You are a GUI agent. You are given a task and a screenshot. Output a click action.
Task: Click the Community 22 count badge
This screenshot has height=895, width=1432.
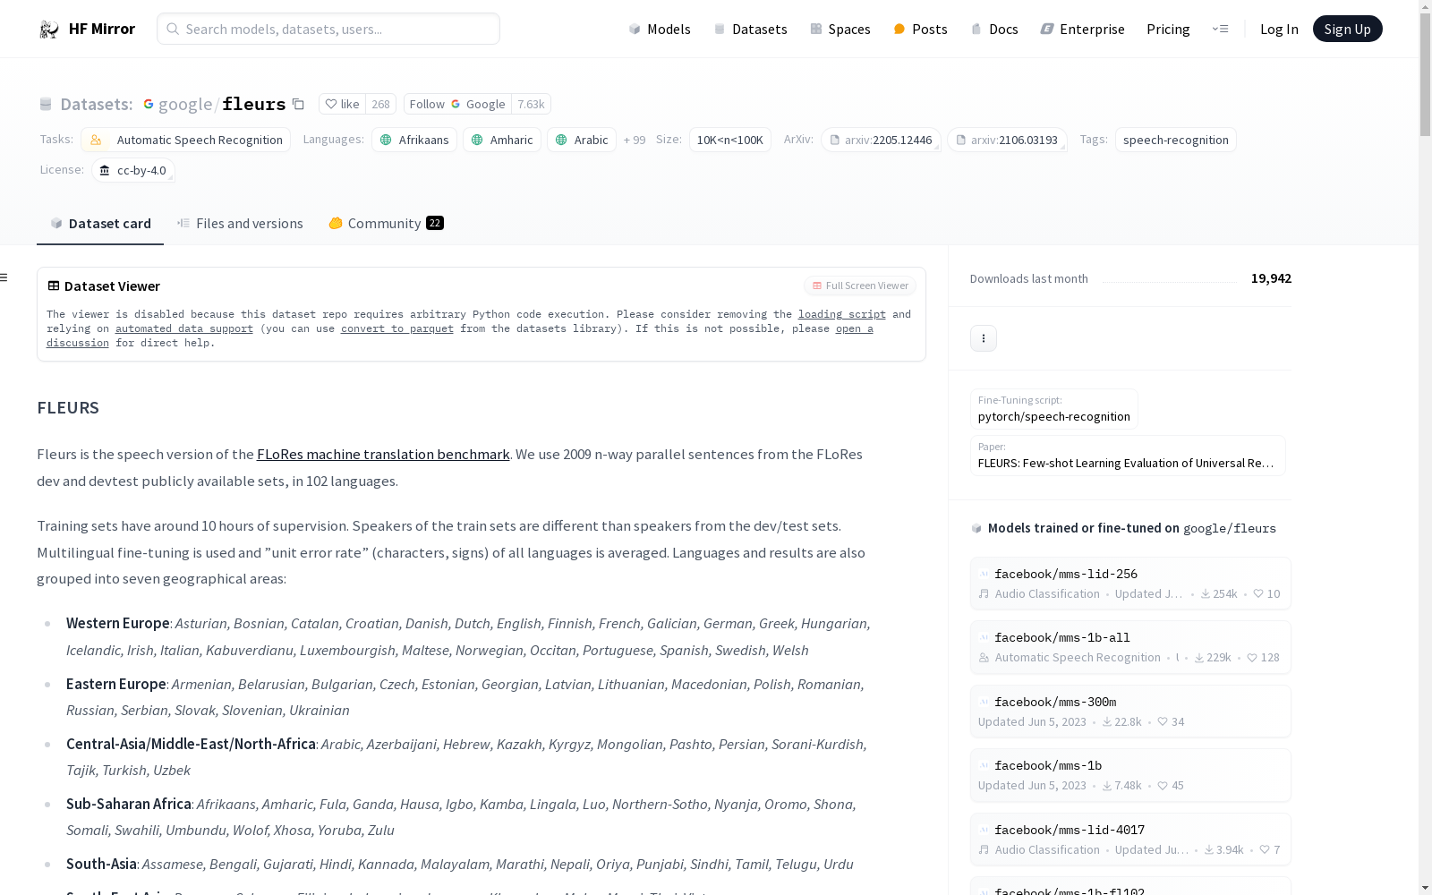click(x=435, y=224)
